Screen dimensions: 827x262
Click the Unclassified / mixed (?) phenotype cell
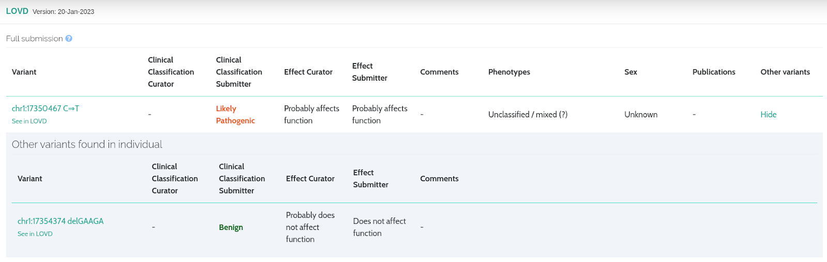pyautogui.click(x=528, y=115)
